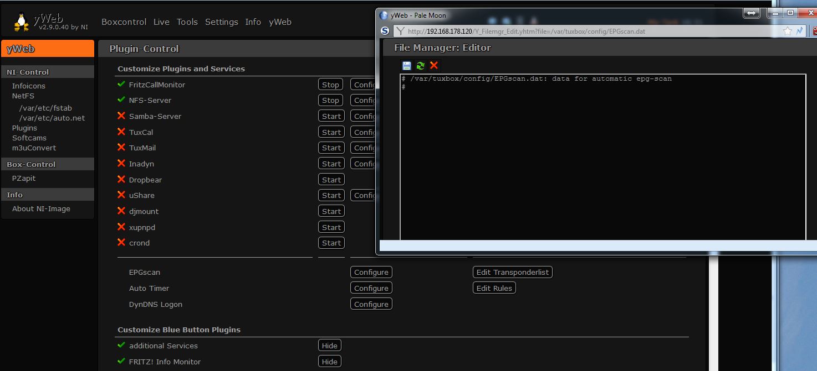
Task: Click Edit Transponderlist button
Action: coord(512,272)
